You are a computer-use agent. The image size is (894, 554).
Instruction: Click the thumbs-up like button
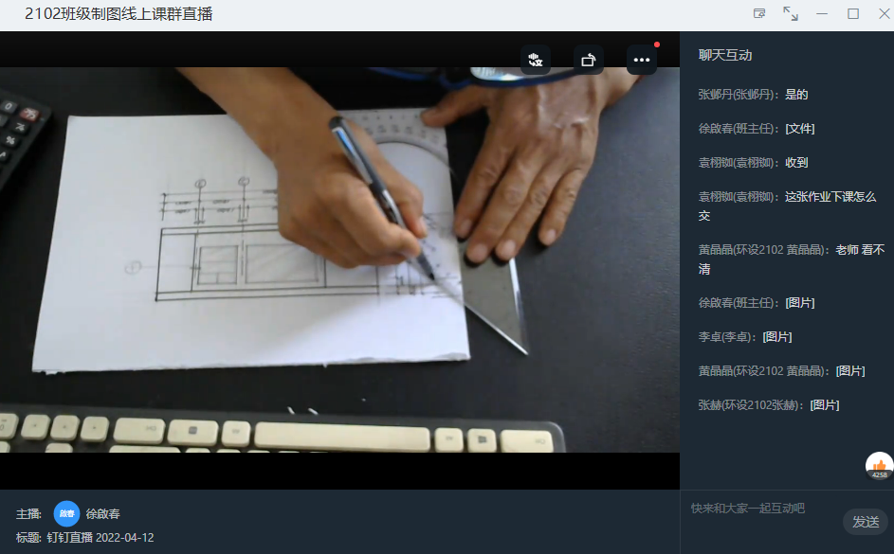[x=880, y=465]
